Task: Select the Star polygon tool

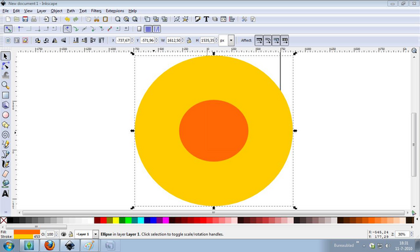Action: [6, 125]
